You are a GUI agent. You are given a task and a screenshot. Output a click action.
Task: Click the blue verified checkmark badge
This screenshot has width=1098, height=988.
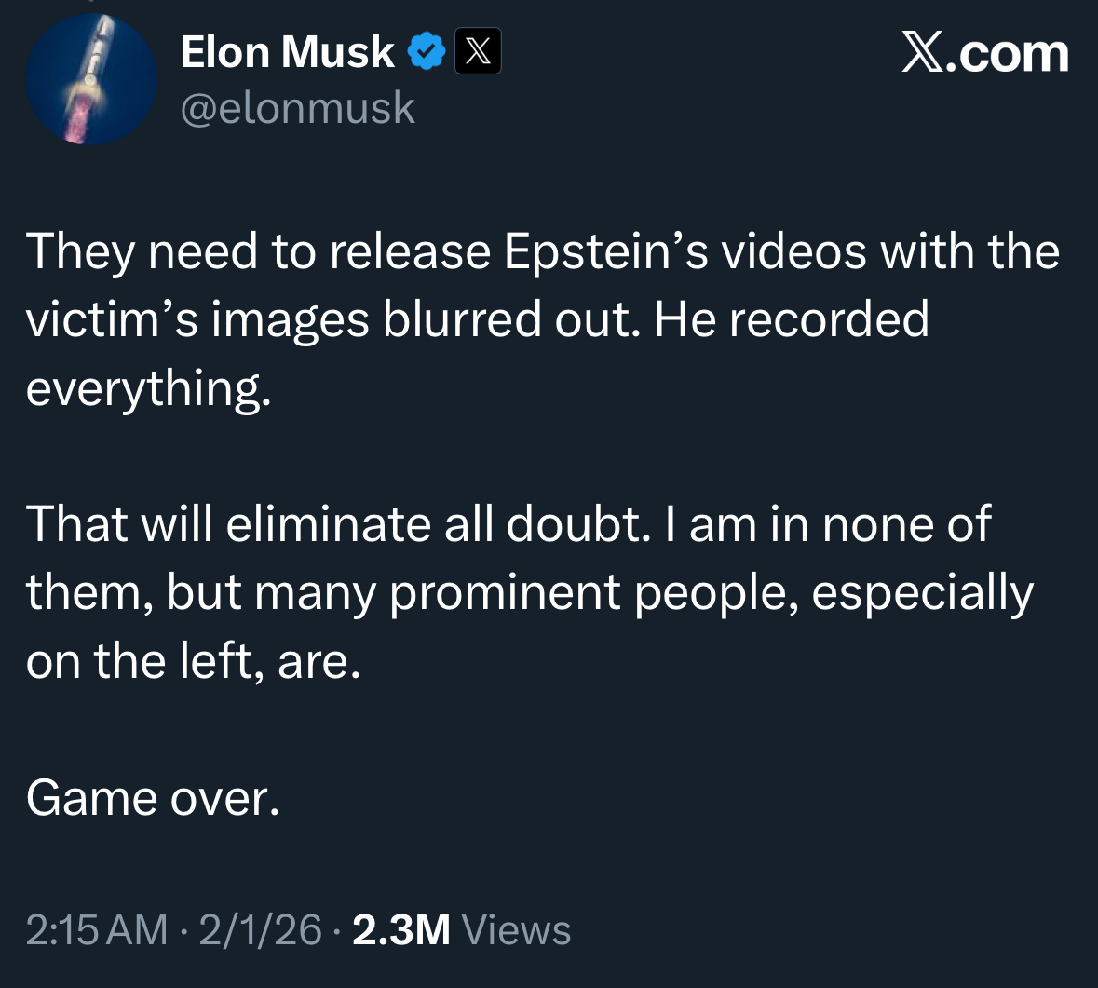[x=427, y=51]
